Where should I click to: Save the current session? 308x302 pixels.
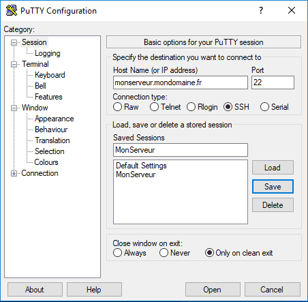(x=273, y=187)
